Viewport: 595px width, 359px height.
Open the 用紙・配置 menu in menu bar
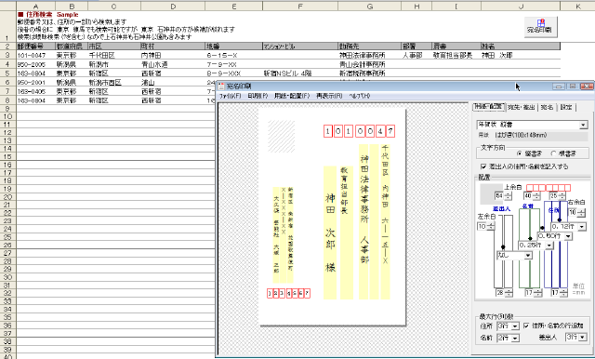pyautogui.click(x=292, y=96)
